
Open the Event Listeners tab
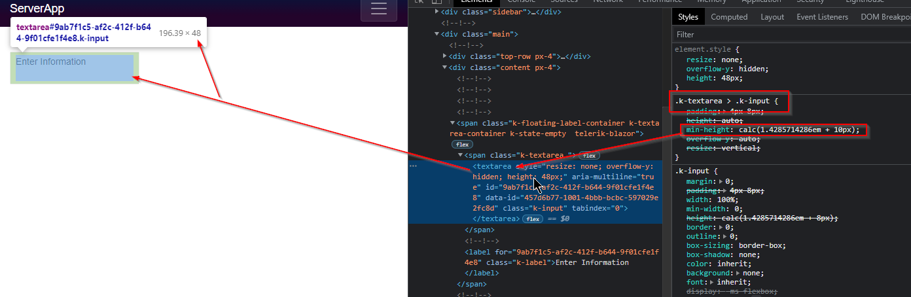coord(822,17)
